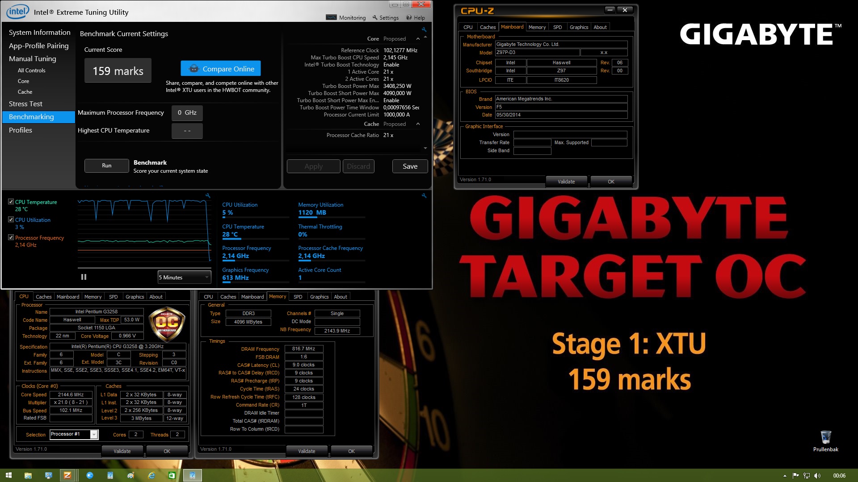The image size is (858, 482).
Task: Switch to About tab in bottom-left CPU-Z window
Action: (x=156, y=297)
